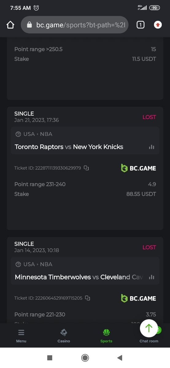Tap Android recent apps square button
The image size is (170, 368).
50,358
